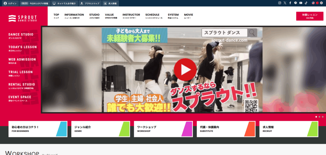This screenshot has width=326, height=155.
Task: Click the 体験レッスン WEB予約 button
Action: pos(310,16)
